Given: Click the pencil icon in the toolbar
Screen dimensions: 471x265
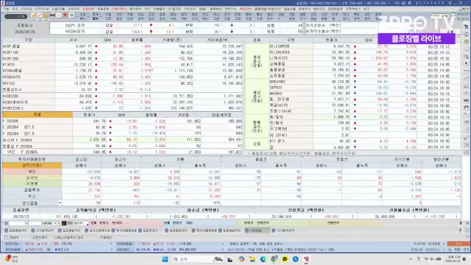Looking at the screenshot, I should click(x=39, y=15).
